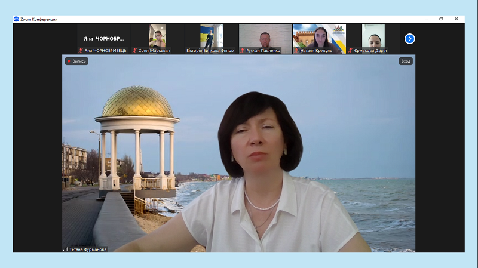478x268 pixels.
Task: Click the main speaker video area
Action: click(x=239, y=155)
